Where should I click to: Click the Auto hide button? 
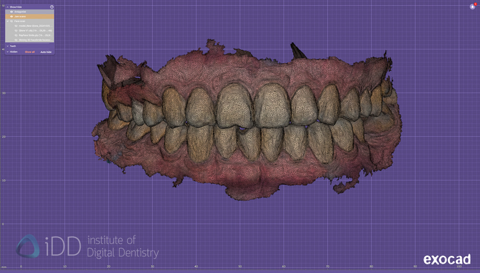pos(46,52)
